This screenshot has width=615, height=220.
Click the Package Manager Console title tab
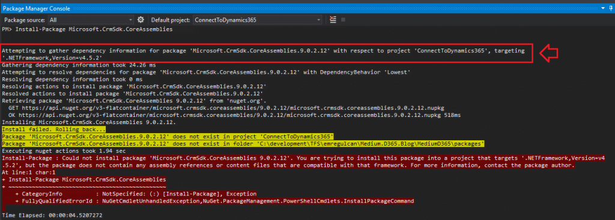tap(37, 8)
